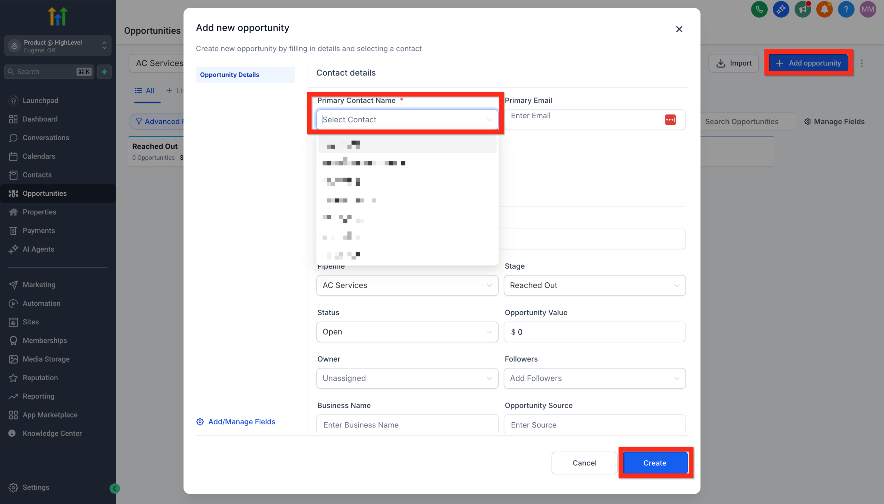Open the notifications bell

tap(824, 9)
